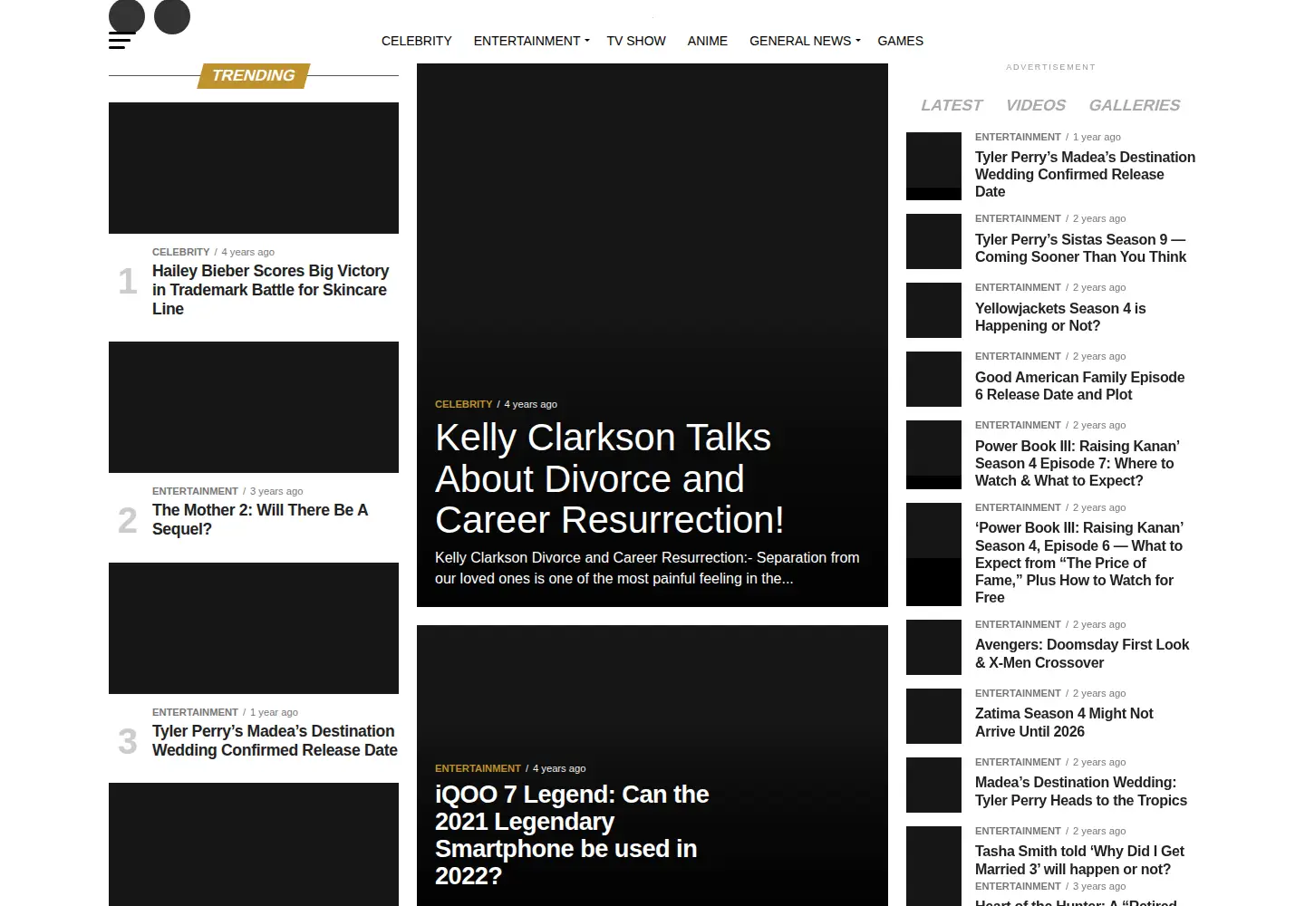1305x906 pixels.
Task: Open 'Zatima Season 4 Might Not Arrive Until 2026'
Action: click(1064, 722)
